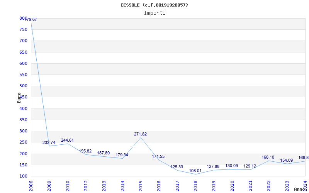Click the 244.61 data label
309x193 pixels.
click(x=67, y=140)
